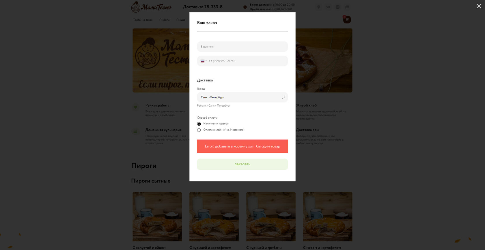This screenshot has width=485, height=250.
Task: Click the location pin icon in header
Action: pos(319,7)
